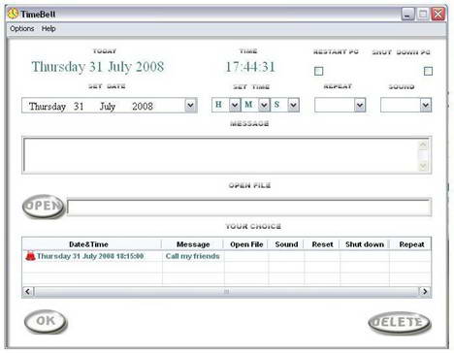Expand the Repeat dropdown
Image resolution: width=454 pixels, height=353 pixels.
click(x=360, y=105)
